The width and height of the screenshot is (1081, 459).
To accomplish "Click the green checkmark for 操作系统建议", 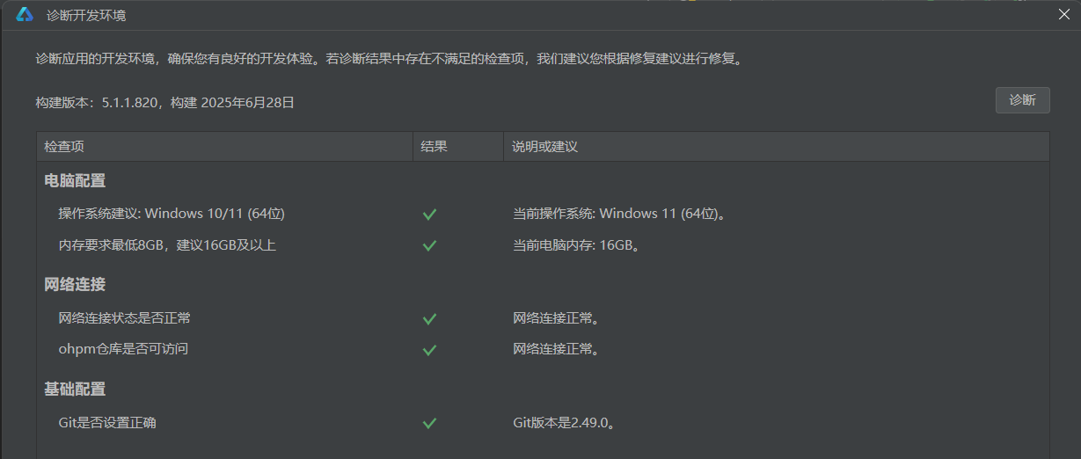I will pyautogui.click(x=429, y=214).
